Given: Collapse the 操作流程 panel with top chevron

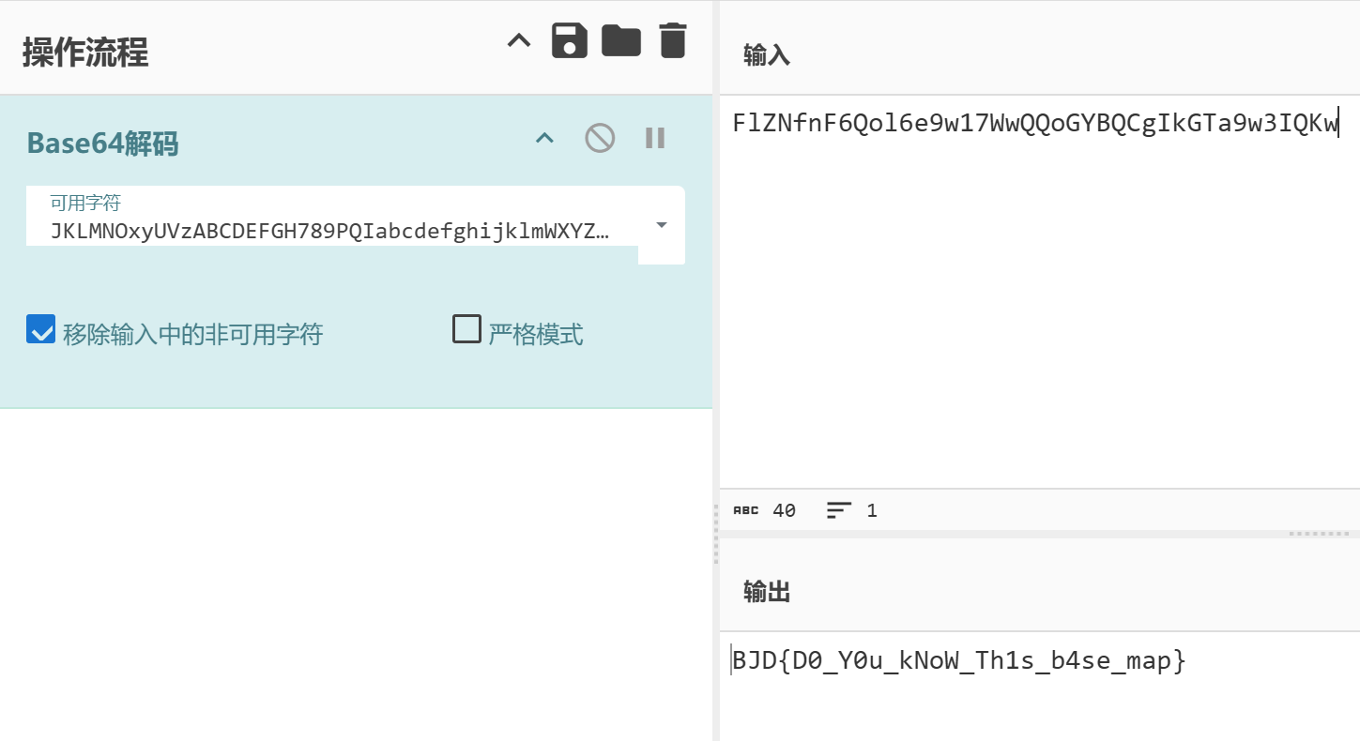Looking at the screenshot, I should coord(518,40).
